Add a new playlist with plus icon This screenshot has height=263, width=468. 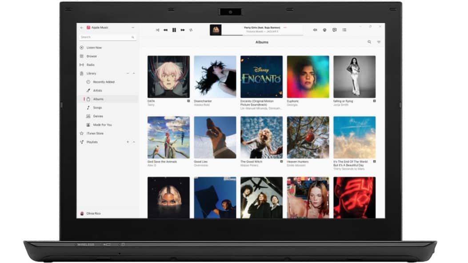pyautogui.click(x=128, y=142)
